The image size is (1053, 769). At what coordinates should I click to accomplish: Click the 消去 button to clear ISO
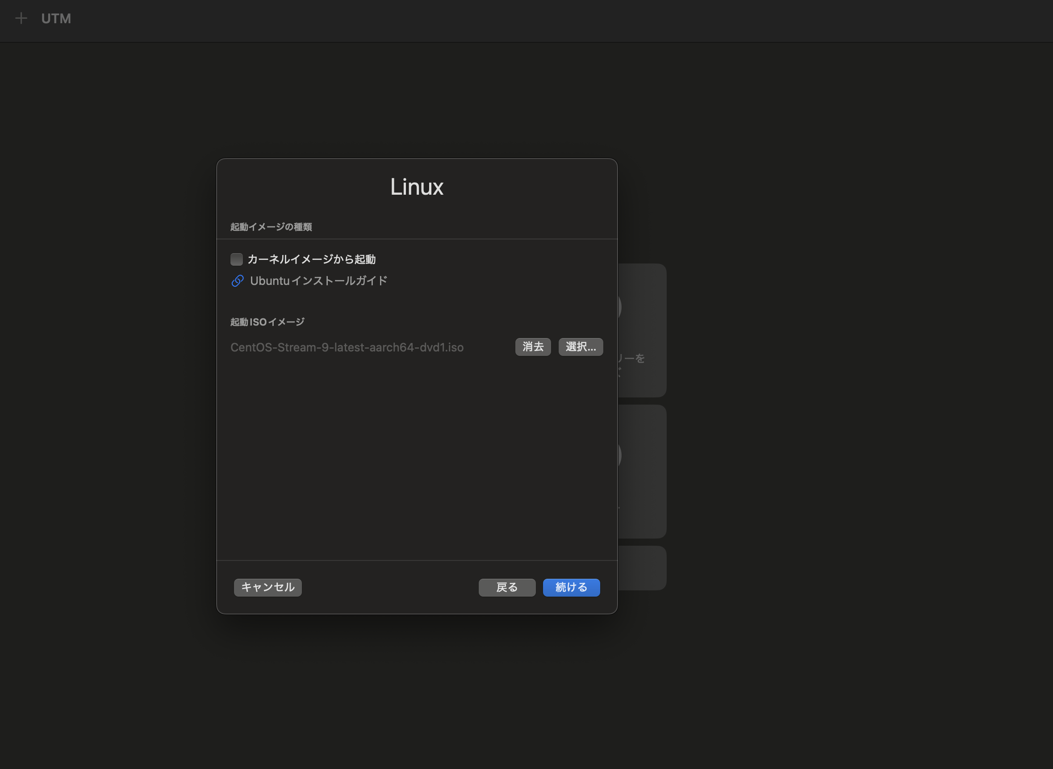click(x=533, y=347)
